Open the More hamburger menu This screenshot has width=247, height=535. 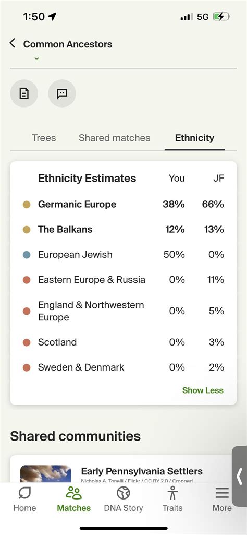point(222,493)
